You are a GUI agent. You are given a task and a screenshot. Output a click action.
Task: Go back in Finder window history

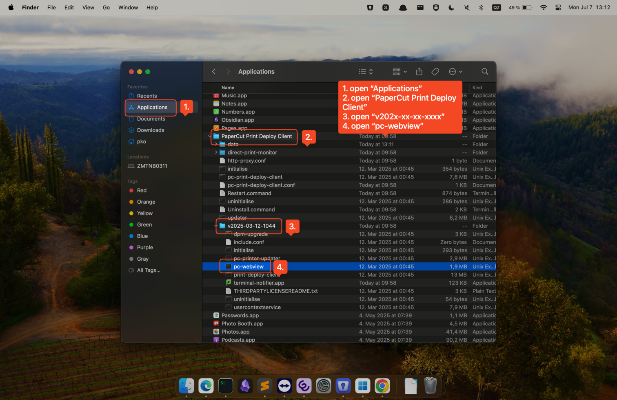pos(214,72)
